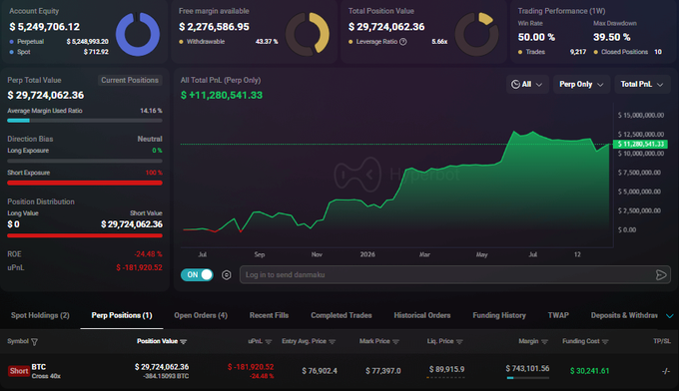
Task: Sort by uPnL column icon
Action: [269, 342]
